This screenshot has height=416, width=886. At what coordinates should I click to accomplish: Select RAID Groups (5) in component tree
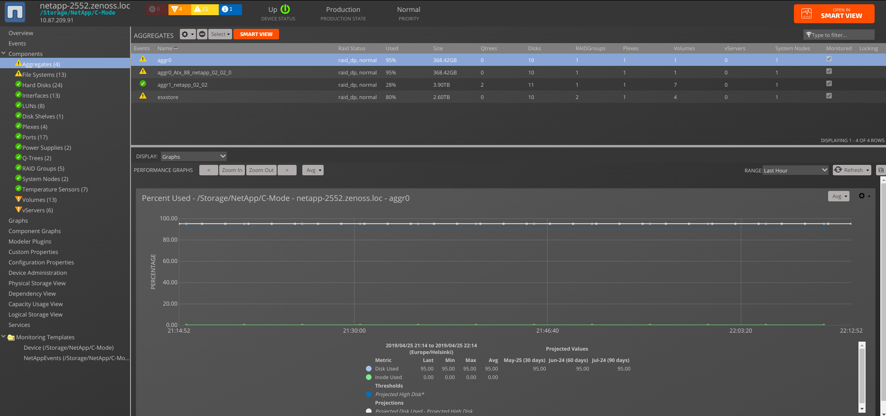click(x=43, y=169)
